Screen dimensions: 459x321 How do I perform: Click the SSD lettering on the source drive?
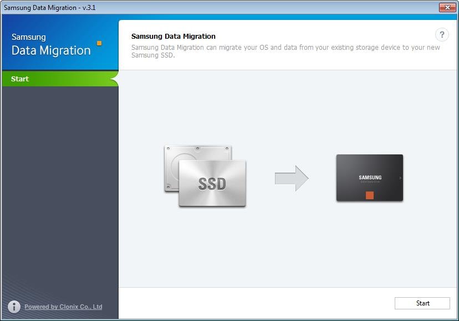point(212,184)
